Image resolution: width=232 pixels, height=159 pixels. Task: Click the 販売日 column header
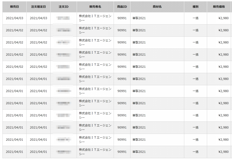point(14,7)
